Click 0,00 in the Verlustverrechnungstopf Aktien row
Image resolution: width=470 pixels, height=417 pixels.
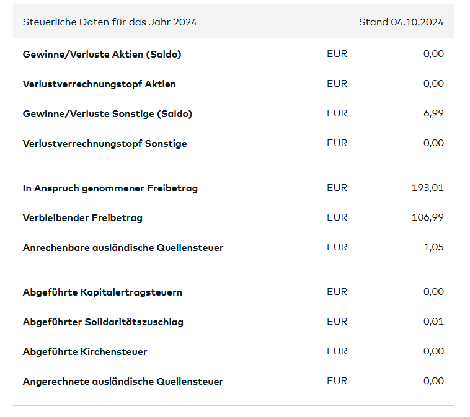433,83
